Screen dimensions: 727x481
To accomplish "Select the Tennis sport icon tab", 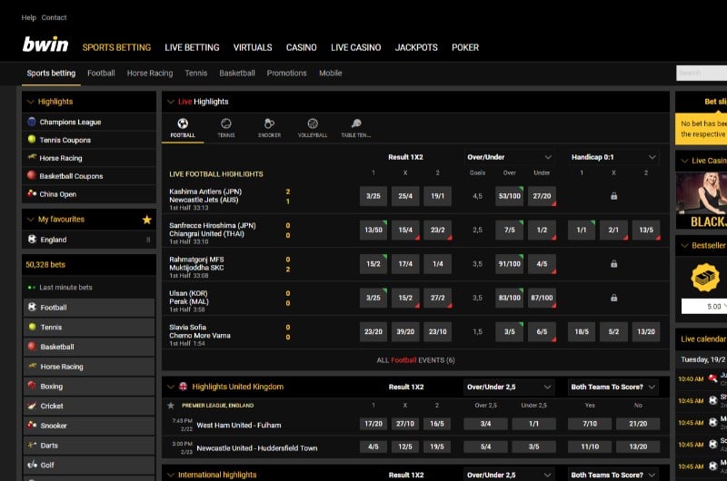I will click(x=225, y=127).
